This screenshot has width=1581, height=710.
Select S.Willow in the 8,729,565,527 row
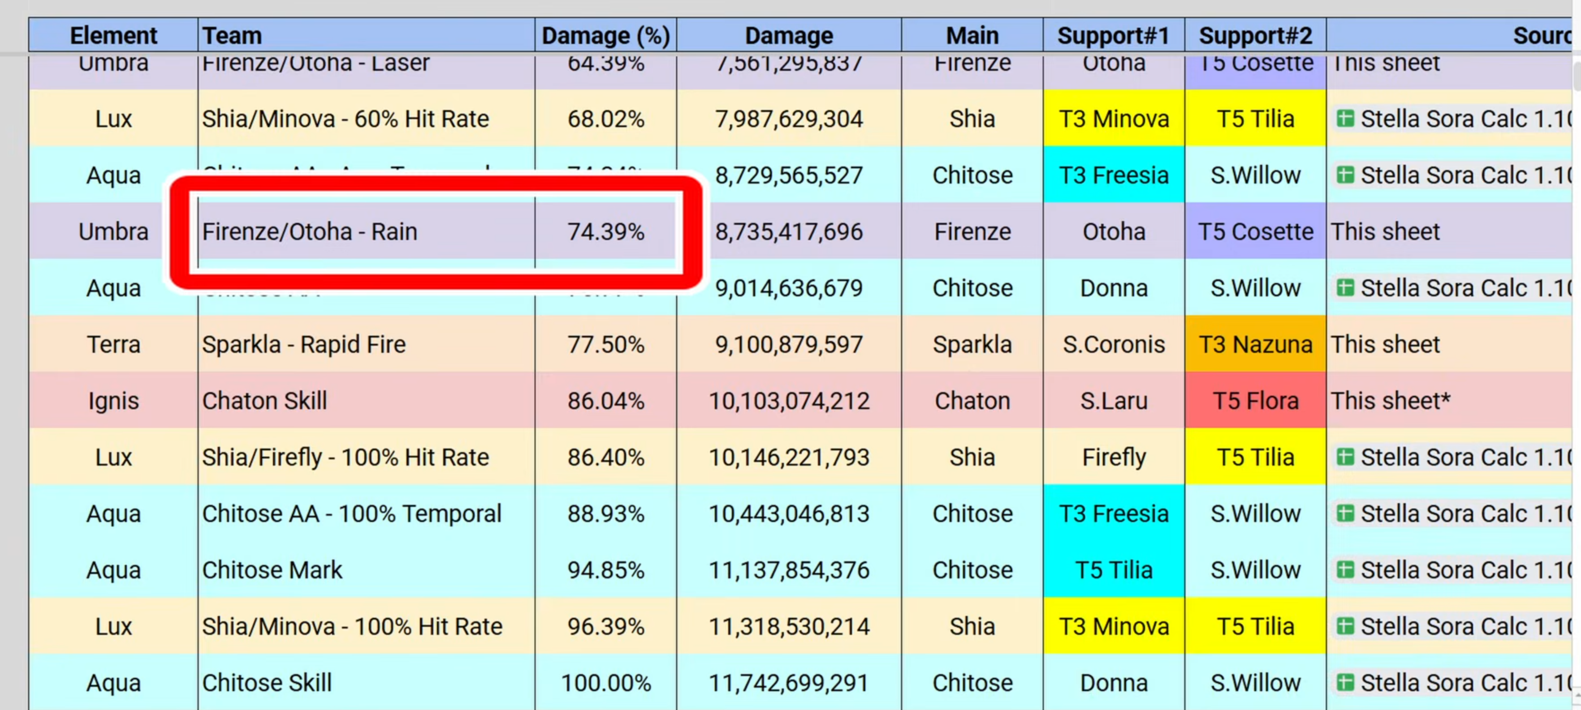[1256, 175]
